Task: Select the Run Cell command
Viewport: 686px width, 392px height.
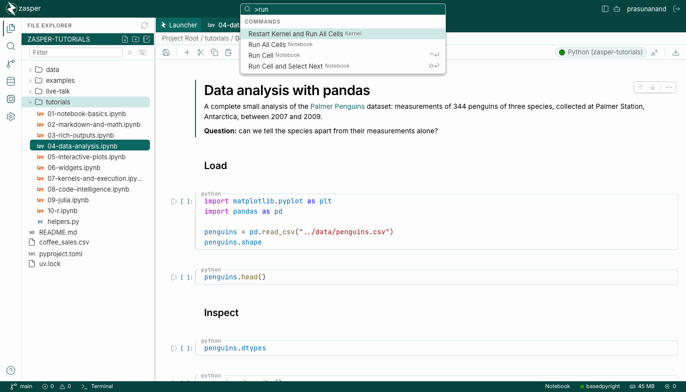Action: (343, 55)
